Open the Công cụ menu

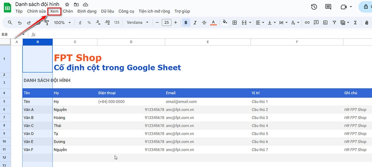126,11
